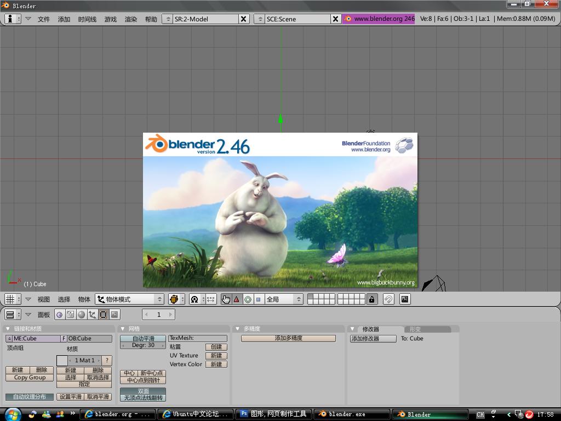Open the solid cube draw type selector
The width and height of the screenshot is (561, 421).
[x=176, y=299]
